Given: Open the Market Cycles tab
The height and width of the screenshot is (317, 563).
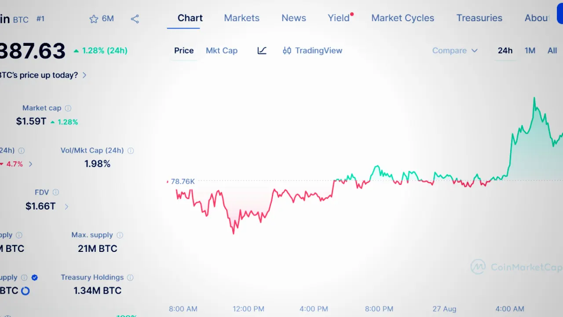Looking at the screenshot, I should [x=403, y=18].
